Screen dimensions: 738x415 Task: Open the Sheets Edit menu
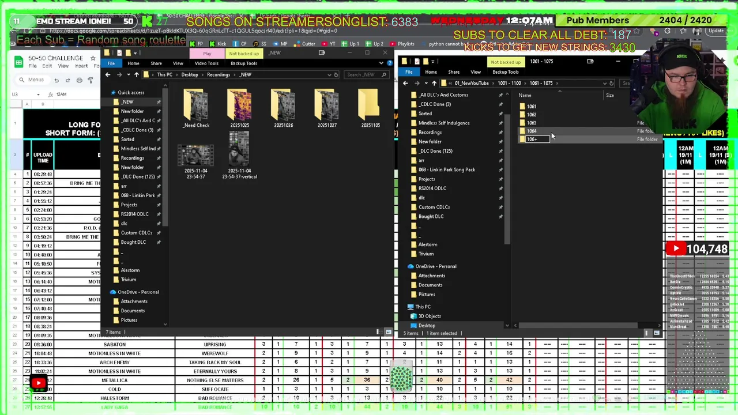tap(47, 66)
